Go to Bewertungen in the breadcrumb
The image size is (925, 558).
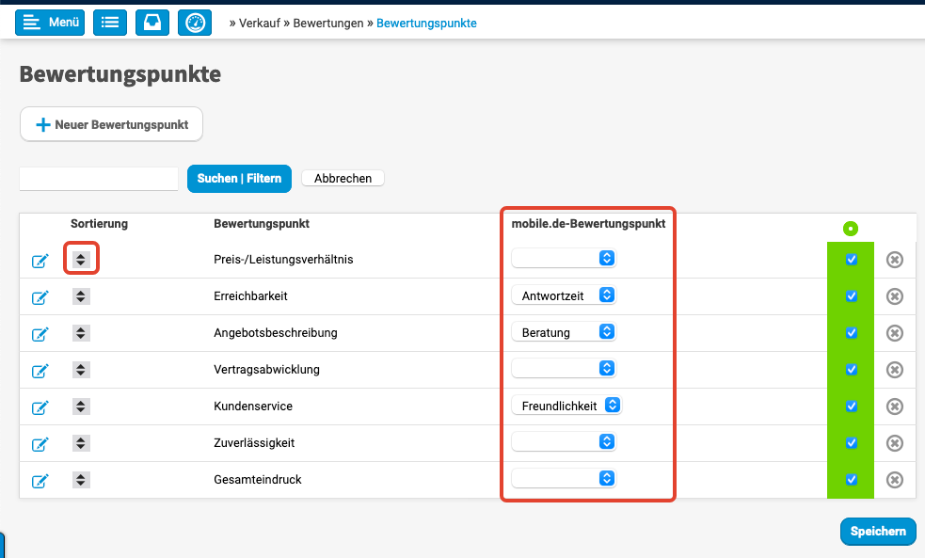pyautogui.click(x=327, y=24)
